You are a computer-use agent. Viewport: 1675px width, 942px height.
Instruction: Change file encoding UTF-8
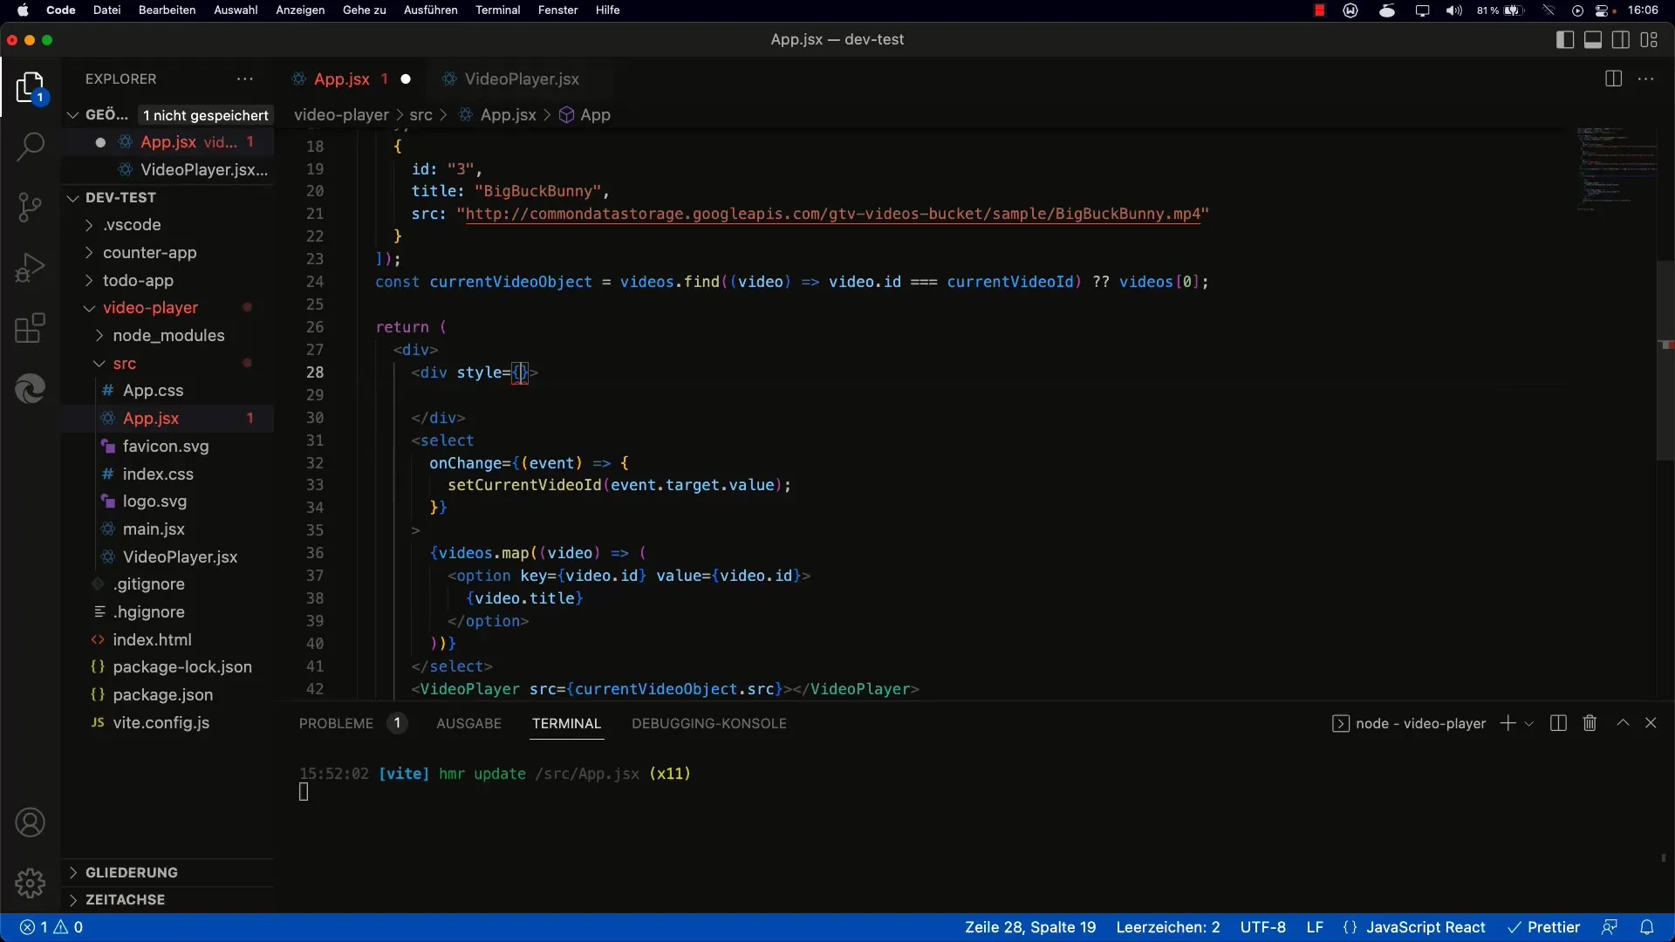click(1262, 927)
